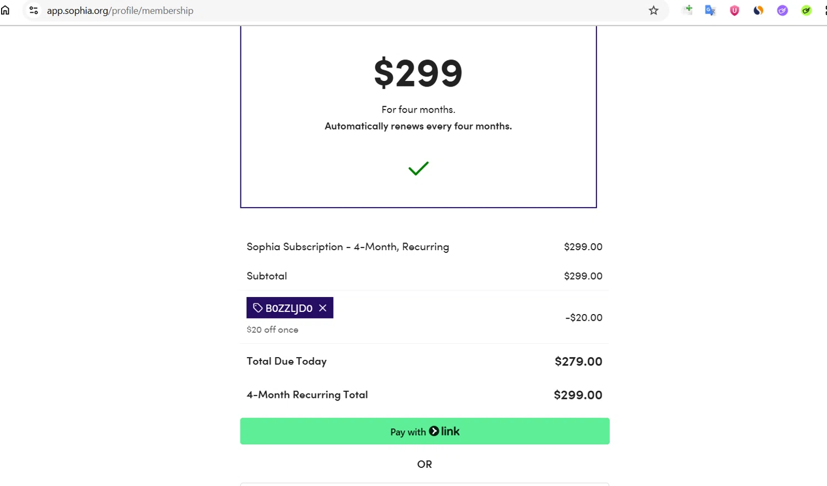Open the site information icon
The width and height of the screenshot is (827, 486).
coord(34,10)
